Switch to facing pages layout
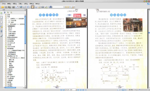This screenshot has width=150, height=91. pyautogui.click(x=123, y=90)
